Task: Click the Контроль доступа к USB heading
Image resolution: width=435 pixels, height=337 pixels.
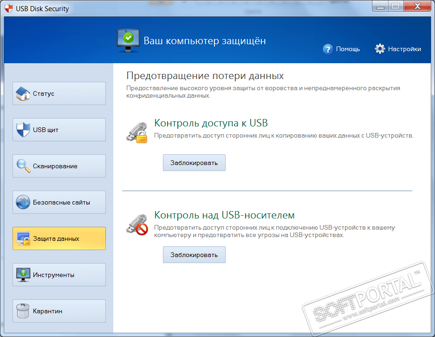Action: pos(211,123)
